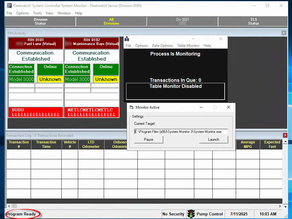This screenshot has height=219, width=292.
Task: Open Help menu in process monitor window
Action: coord(207,46)
